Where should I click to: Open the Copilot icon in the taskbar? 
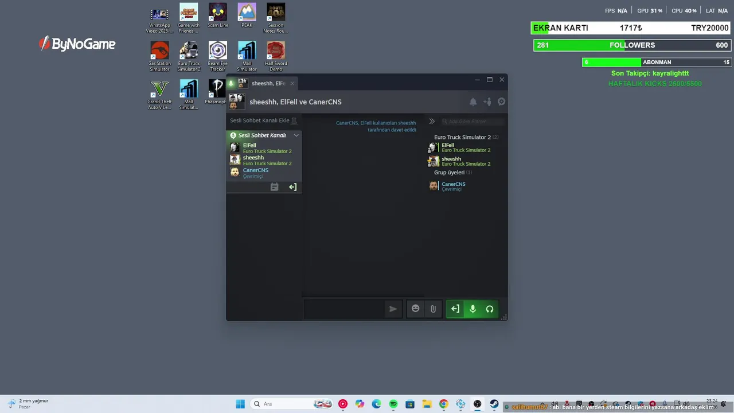(360, 404)
